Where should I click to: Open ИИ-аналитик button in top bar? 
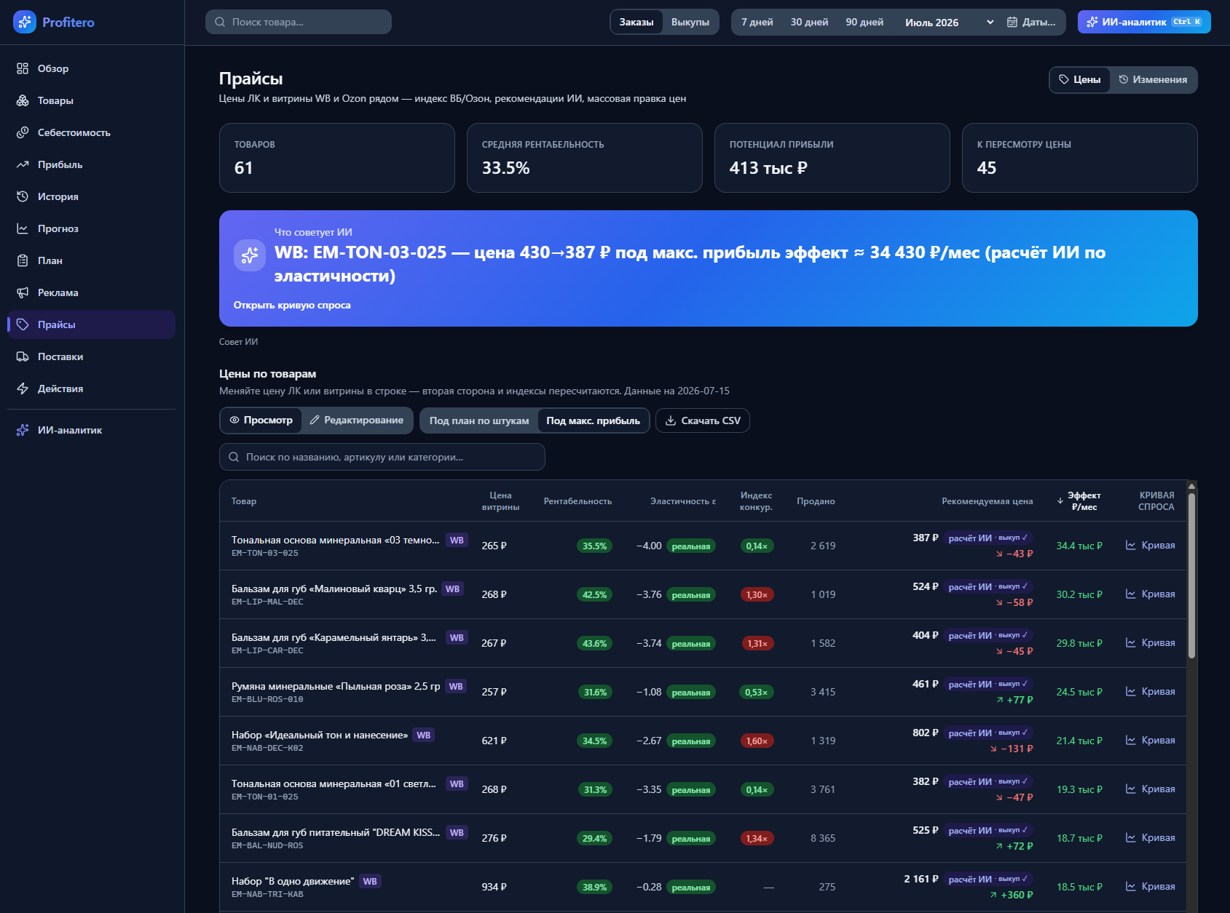tap(1144, 22)
